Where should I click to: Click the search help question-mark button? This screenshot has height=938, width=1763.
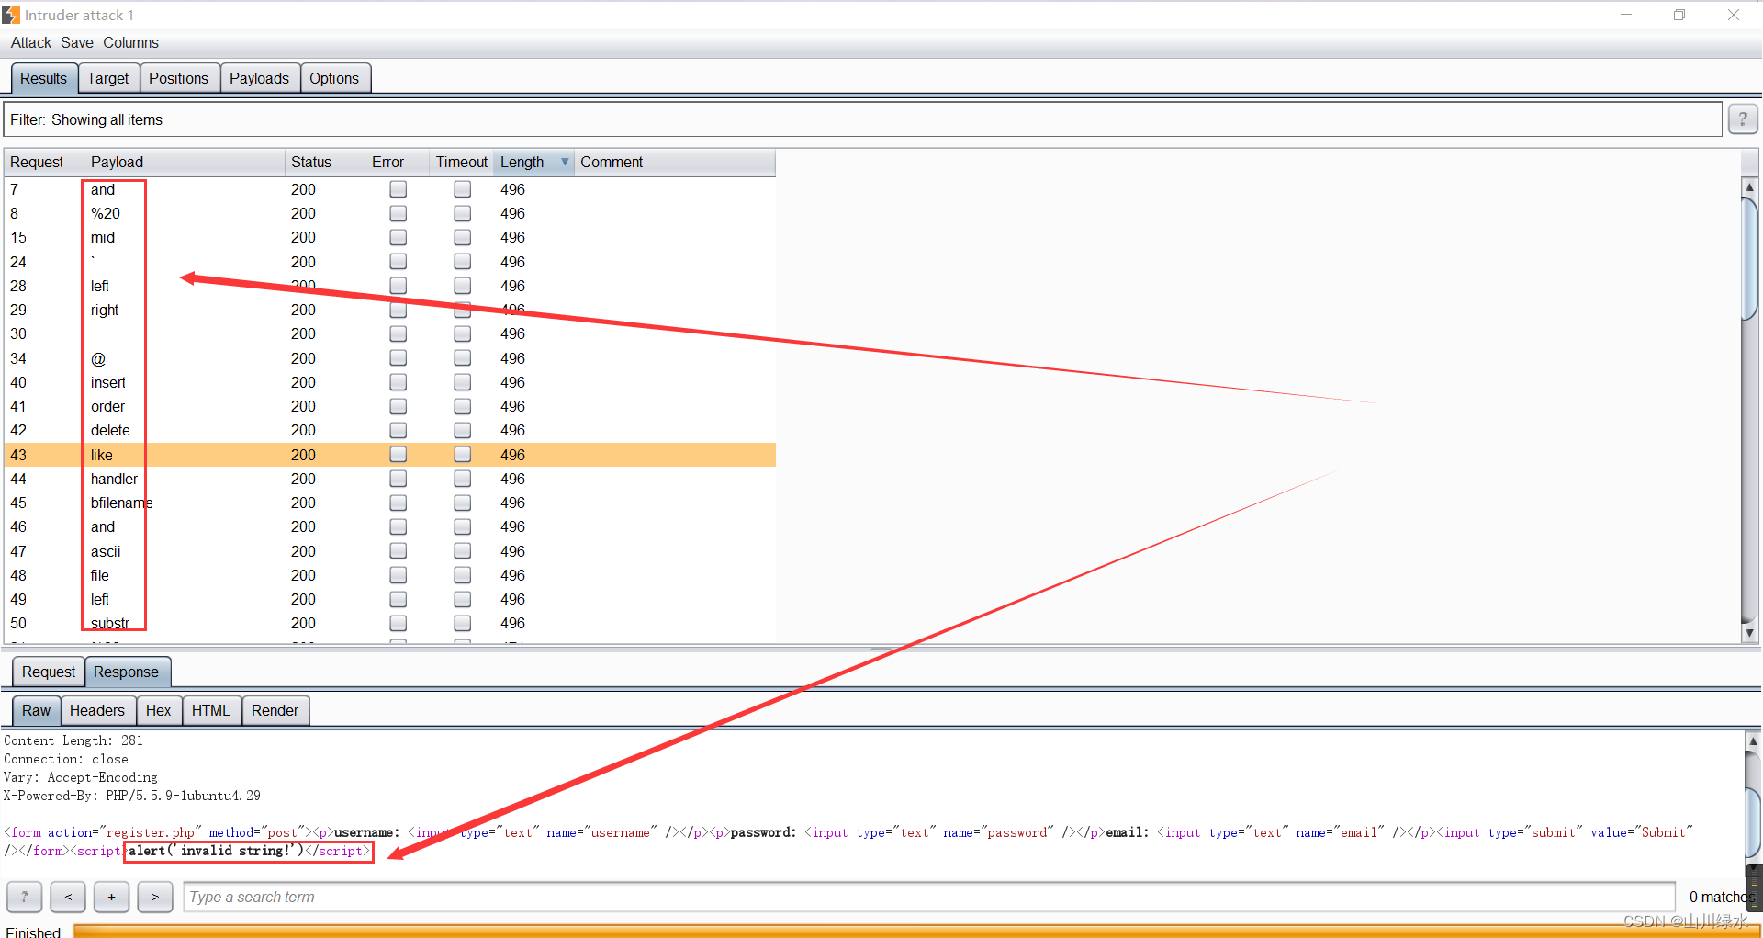24,897
